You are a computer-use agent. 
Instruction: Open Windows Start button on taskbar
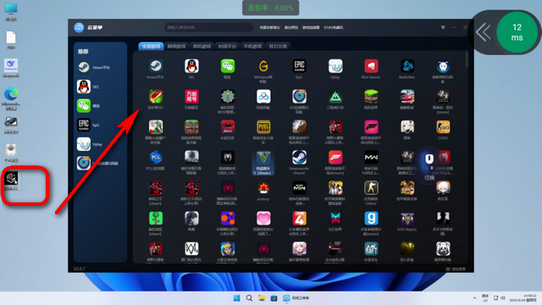pos(237,298)
